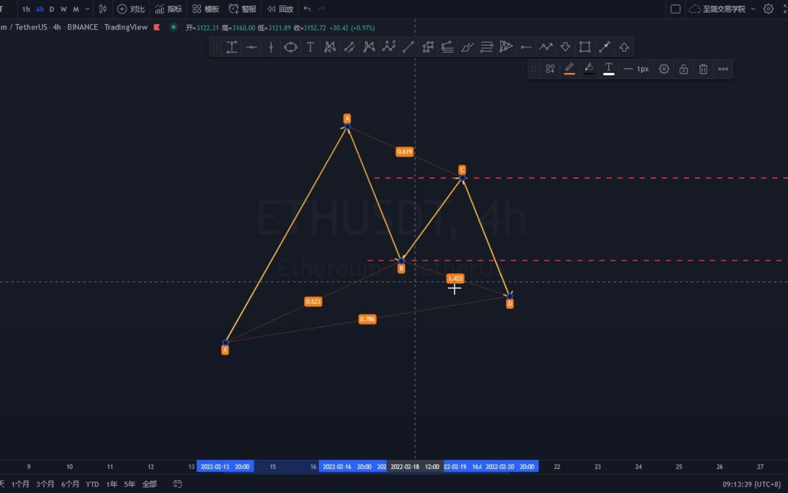
Task: Select the Fib levels horizontal lines tool
Action: click(x=487, y=47)
